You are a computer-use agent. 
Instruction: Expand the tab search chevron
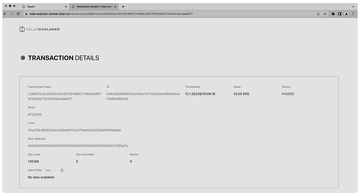[x=353, y=6]
